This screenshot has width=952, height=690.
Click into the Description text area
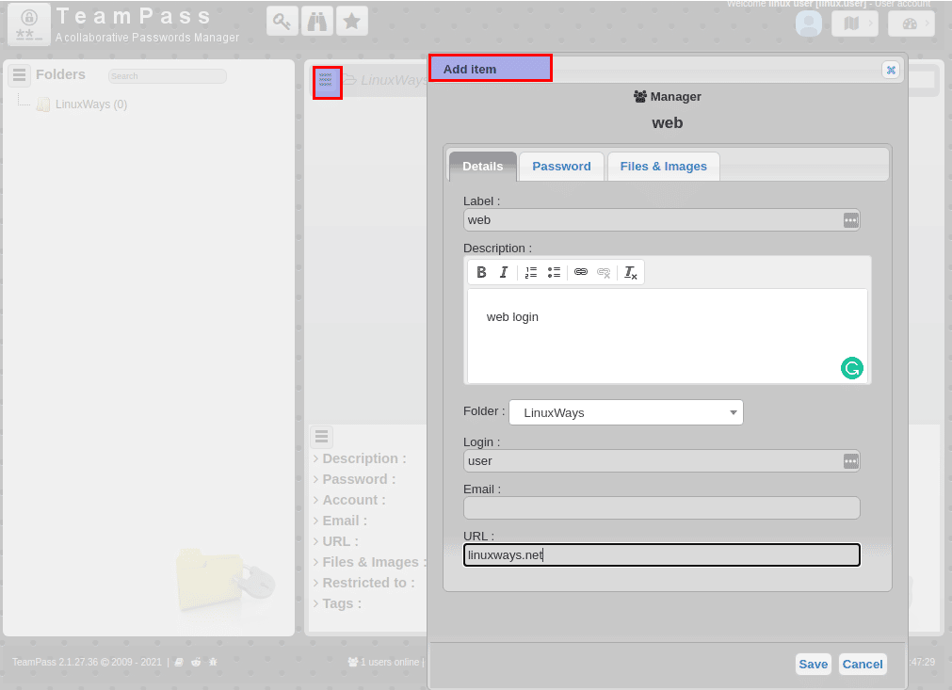point(668,336)
